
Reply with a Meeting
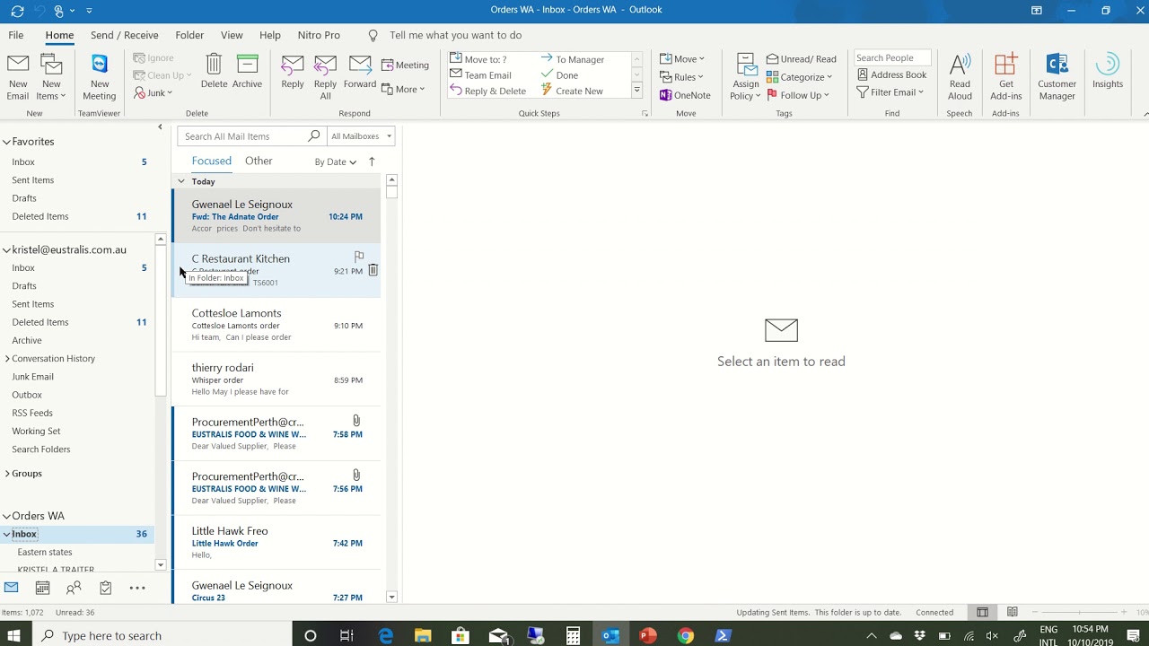(x=405, y=65)
